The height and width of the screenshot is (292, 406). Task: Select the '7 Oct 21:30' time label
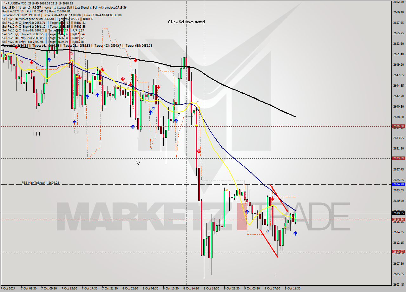[x=110, y=289]
